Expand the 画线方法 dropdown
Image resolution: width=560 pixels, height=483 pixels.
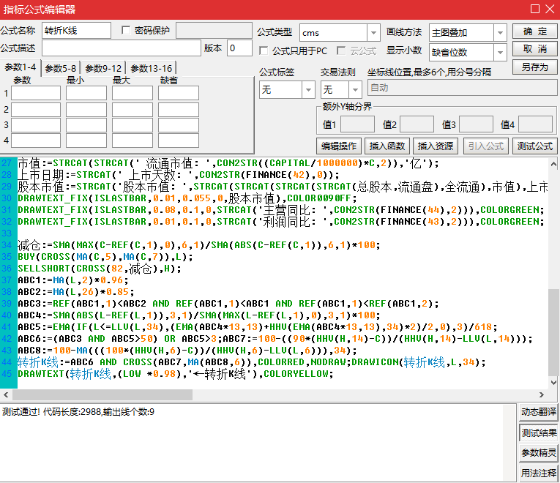click(499, 33)
